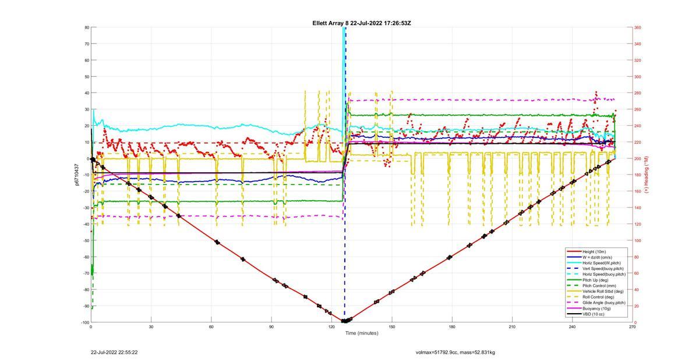Click the 'volmax=51792.9cc, mass=52.831kg' footer text
Viewport: 699px width, 362px height.
pos(456,352)
